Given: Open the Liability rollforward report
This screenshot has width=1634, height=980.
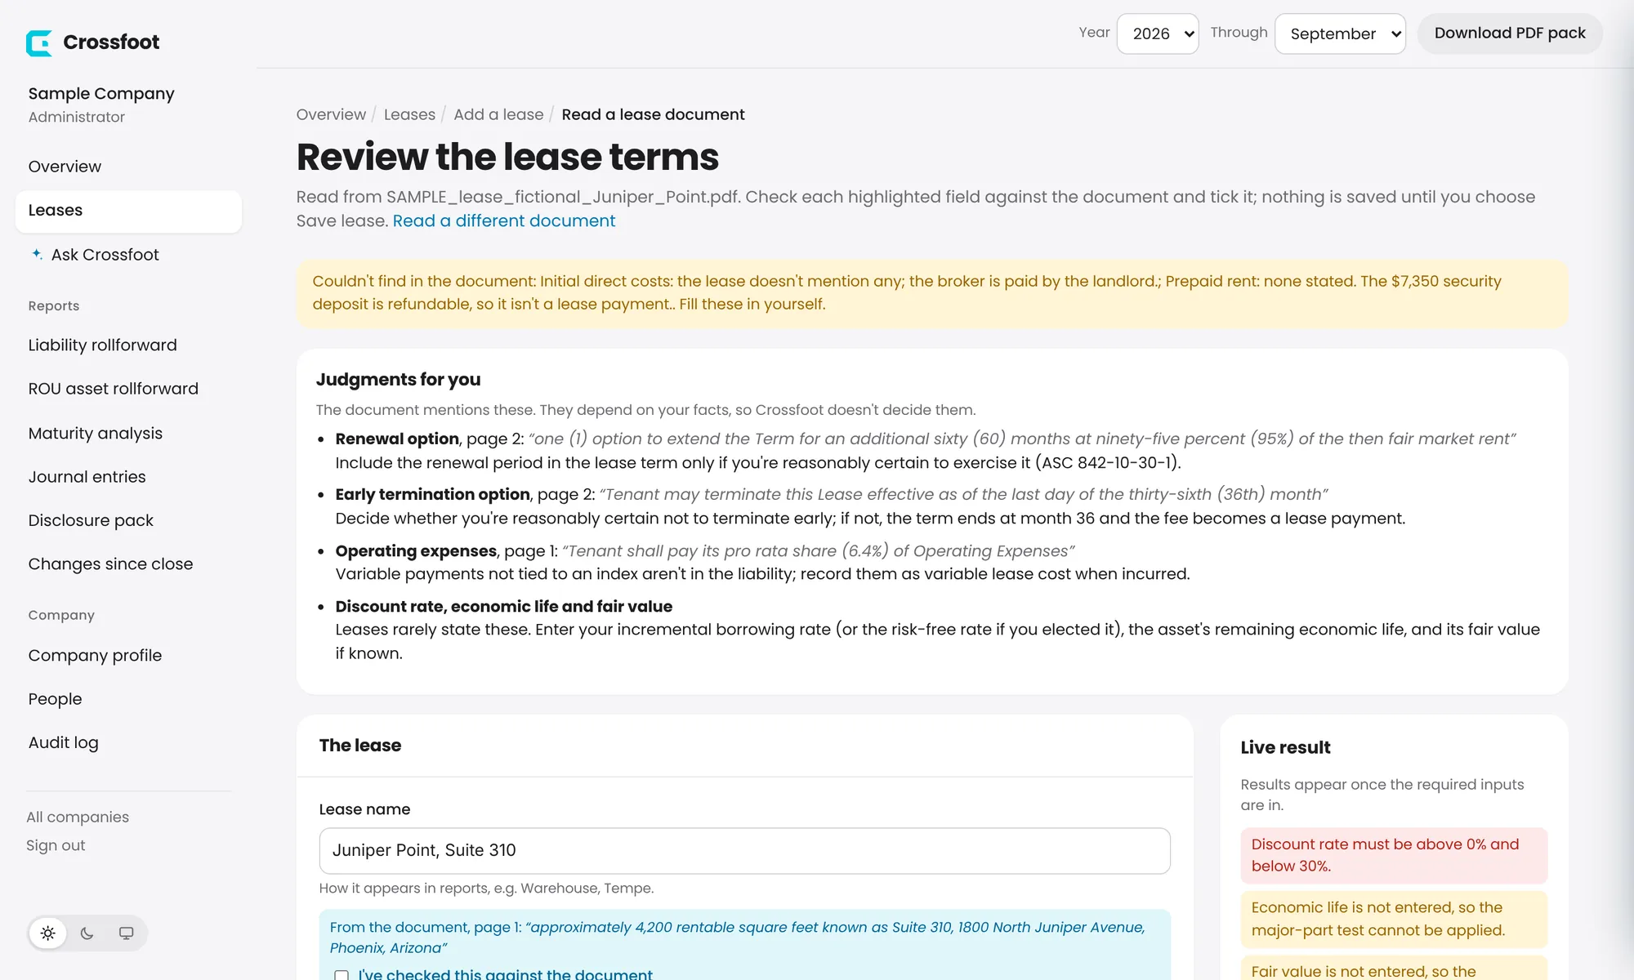Looking at the screenshot, I should (128, 345).
